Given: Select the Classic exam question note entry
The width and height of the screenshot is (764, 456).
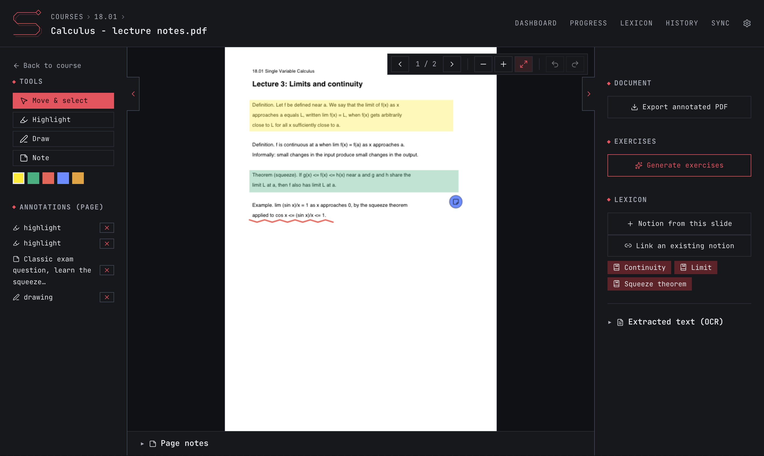Looking at the screenshot, I should point(52,270).
